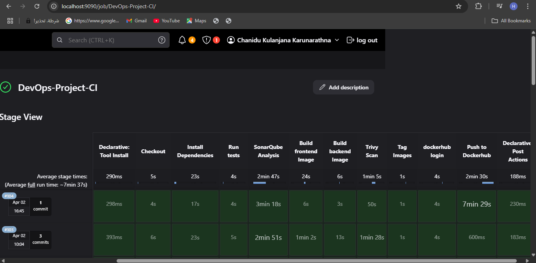Click the SonarQube Analysis column header
This screenshot has height=263, width=536.
pyautogui.click(x=268, y=151)
